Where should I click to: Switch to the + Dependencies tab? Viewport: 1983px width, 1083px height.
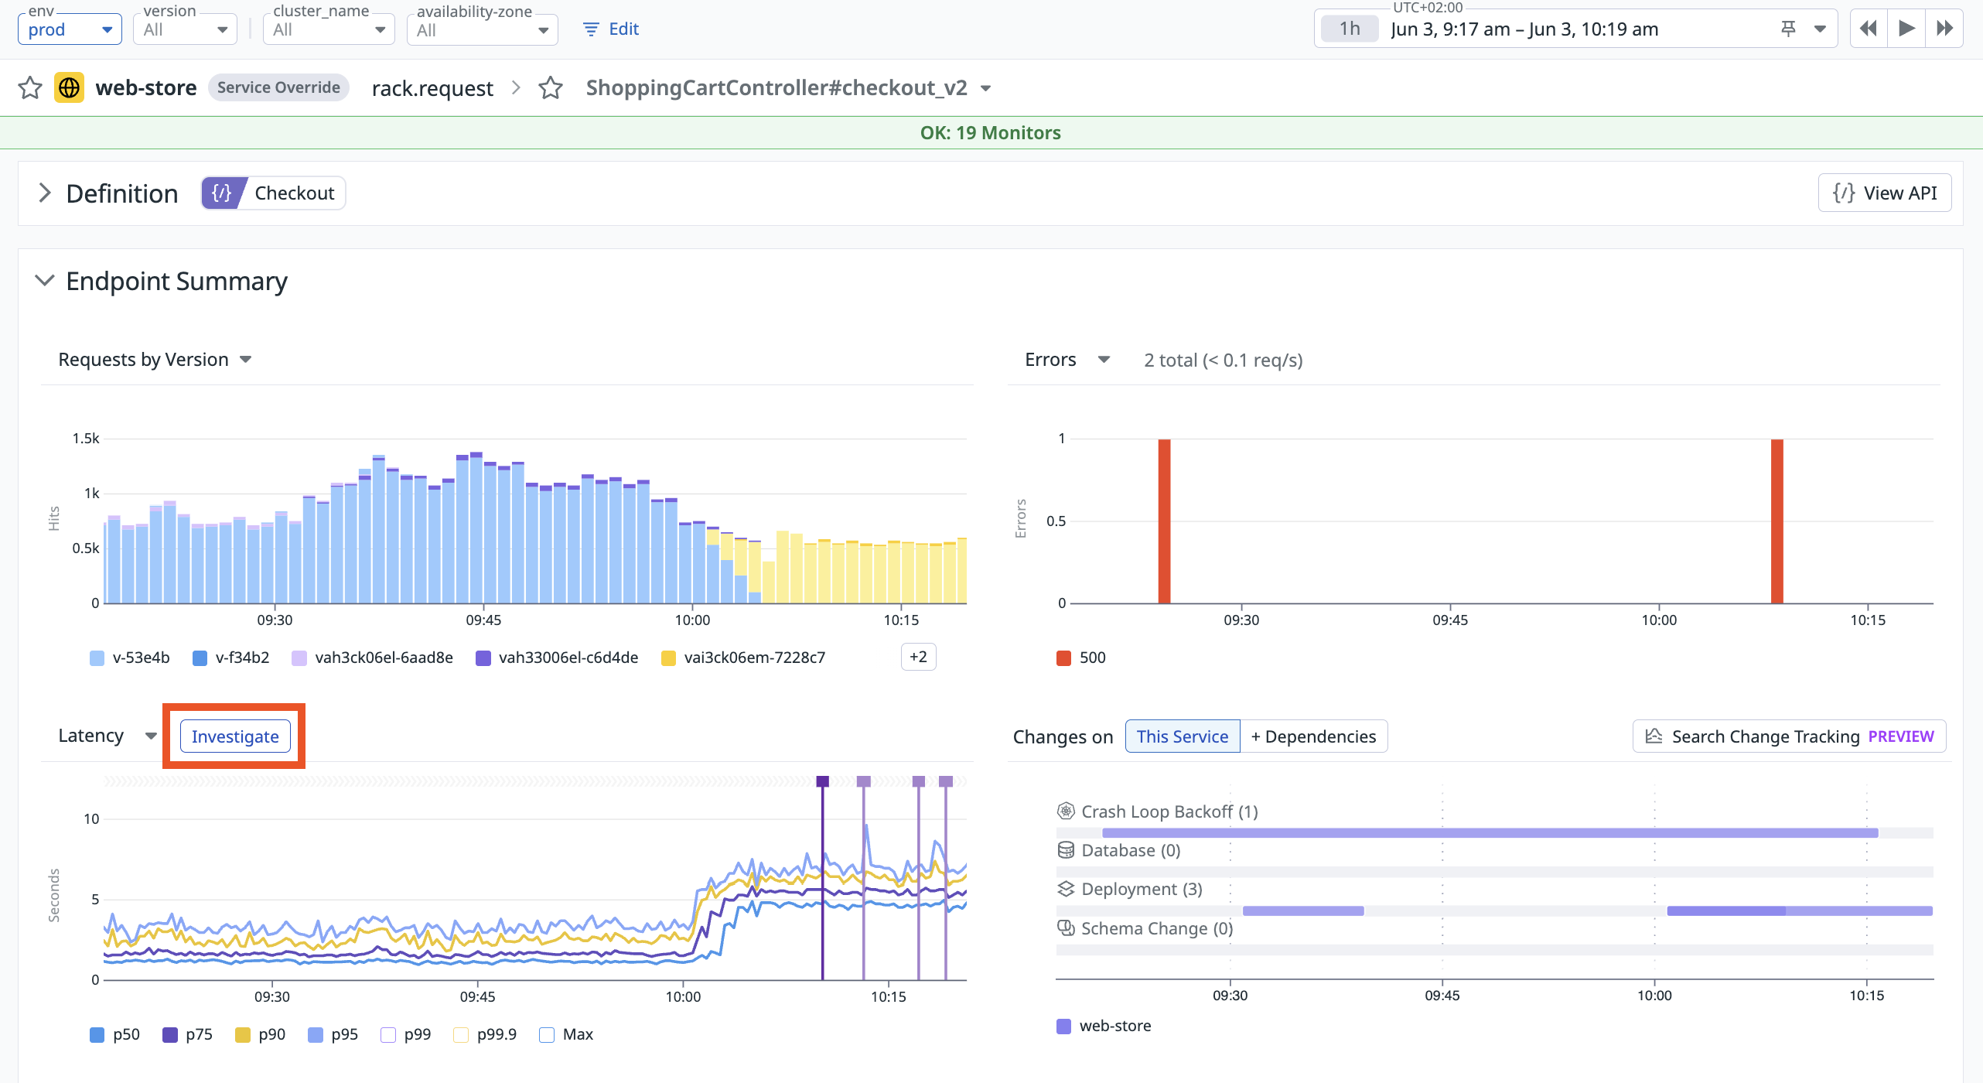[1313, 736]
